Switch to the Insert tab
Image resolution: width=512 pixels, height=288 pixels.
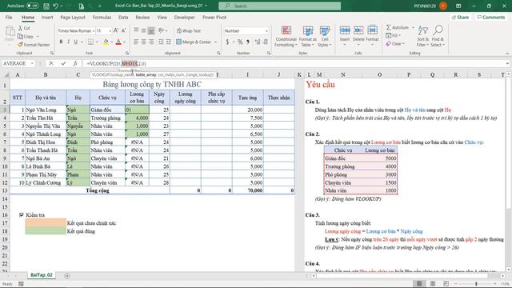point(47,18)
